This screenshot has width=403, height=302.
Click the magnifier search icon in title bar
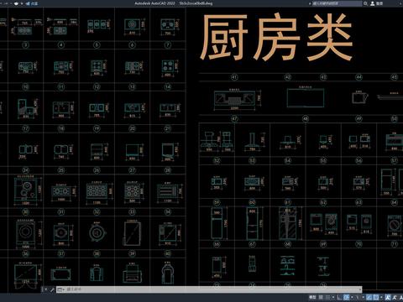coord(365,3)
